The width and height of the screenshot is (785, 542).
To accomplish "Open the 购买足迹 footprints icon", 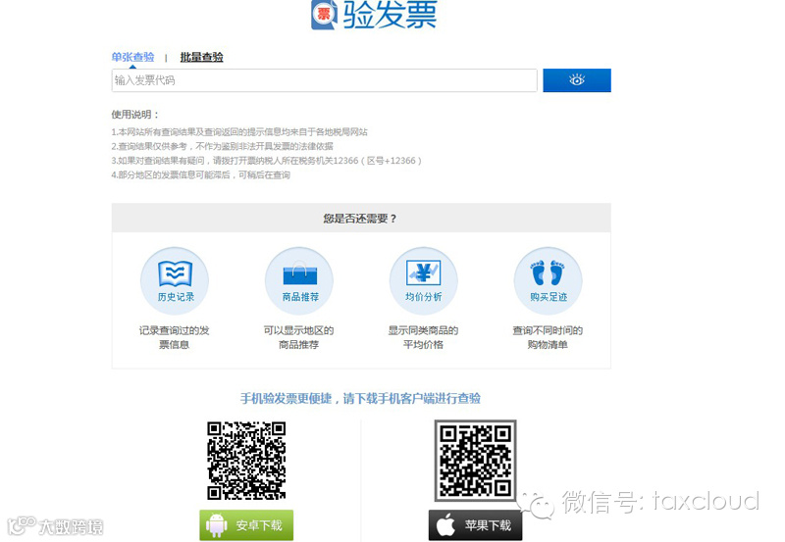I will [549, 281].
